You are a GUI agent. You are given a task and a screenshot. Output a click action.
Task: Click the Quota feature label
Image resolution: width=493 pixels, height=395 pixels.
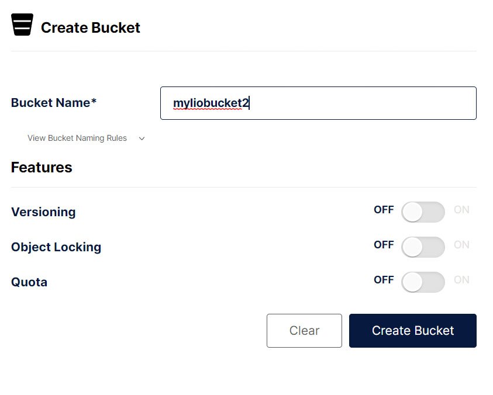29,282
